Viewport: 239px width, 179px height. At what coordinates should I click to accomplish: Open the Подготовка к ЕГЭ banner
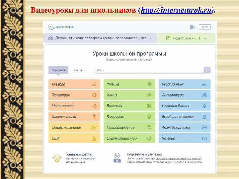(186, 38)
